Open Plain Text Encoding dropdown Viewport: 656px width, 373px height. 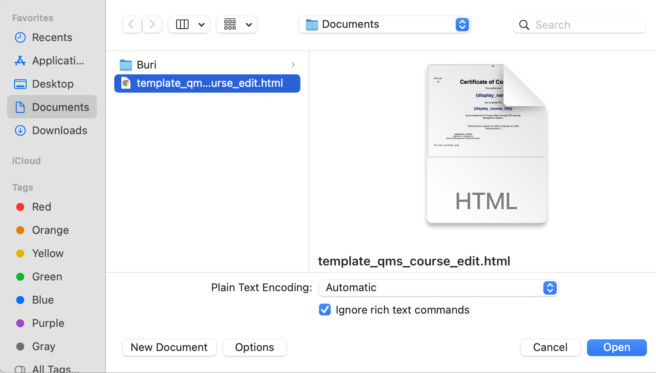438,288
